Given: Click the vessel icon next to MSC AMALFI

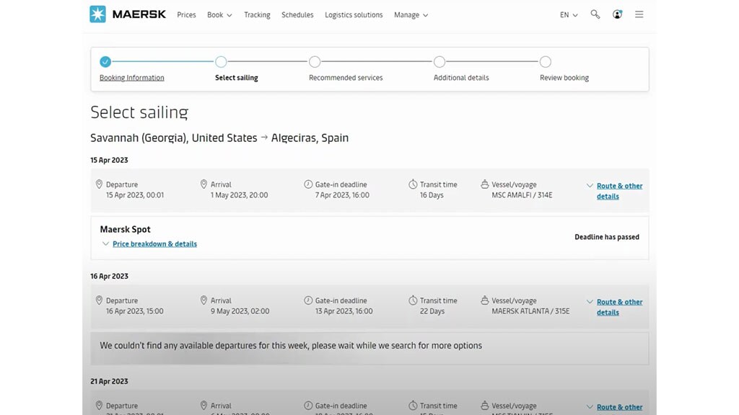Looking at the screenshot, I should 484,184.
